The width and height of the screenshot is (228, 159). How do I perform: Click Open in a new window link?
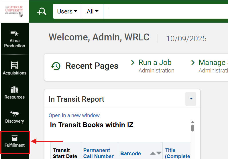pyautogui.click(x=74, y=115)
